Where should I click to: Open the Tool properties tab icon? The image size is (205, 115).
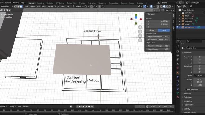tap(178, 46)
